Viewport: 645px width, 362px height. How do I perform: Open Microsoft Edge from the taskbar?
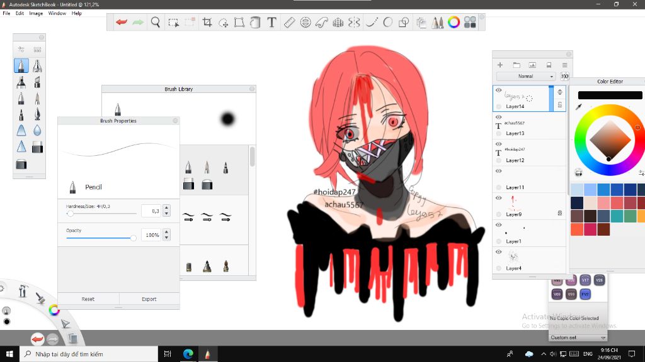(188, 354)
